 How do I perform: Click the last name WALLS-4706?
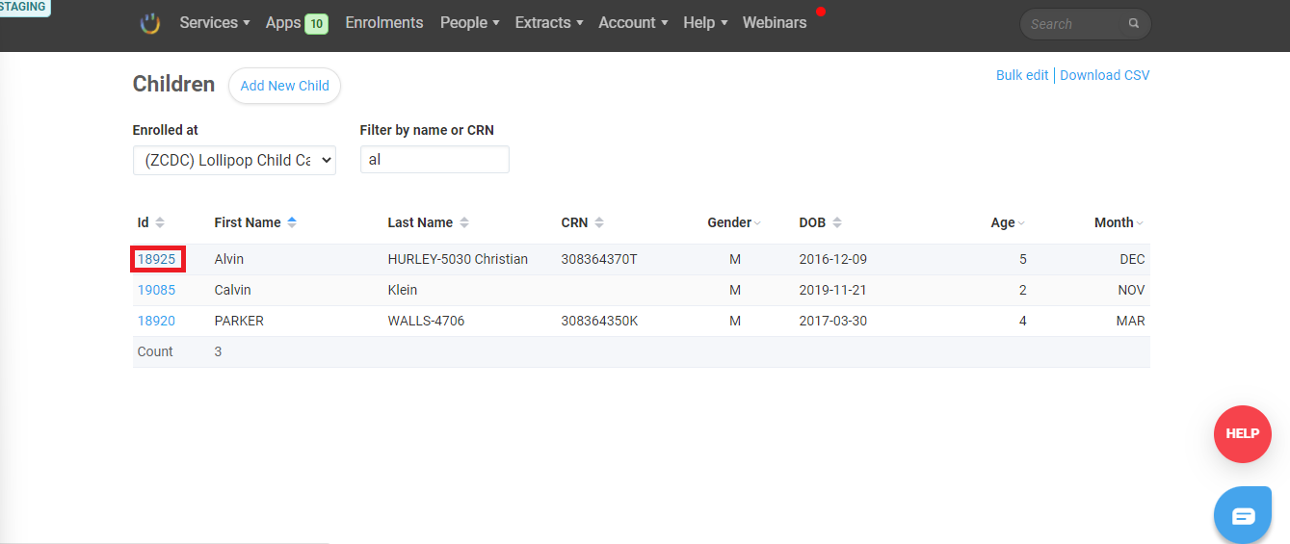426,321
